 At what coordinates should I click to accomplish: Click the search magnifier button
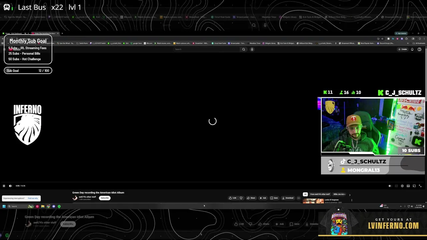(x=244, y=49)
